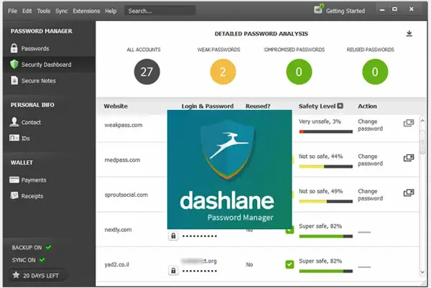This screenshot has width=431, height=288.
Task: Click the Receipts icon in Wallet
Action: 14,195
